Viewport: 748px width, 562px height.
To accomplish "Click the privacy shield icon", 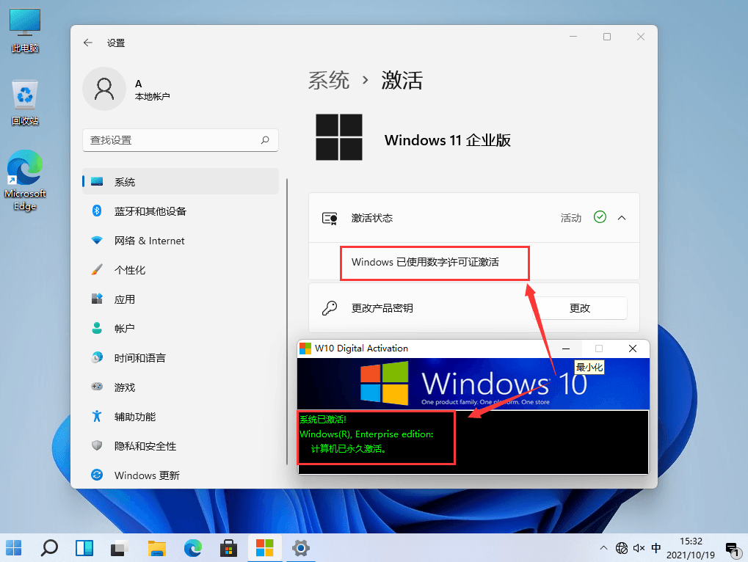I will 97,445.
